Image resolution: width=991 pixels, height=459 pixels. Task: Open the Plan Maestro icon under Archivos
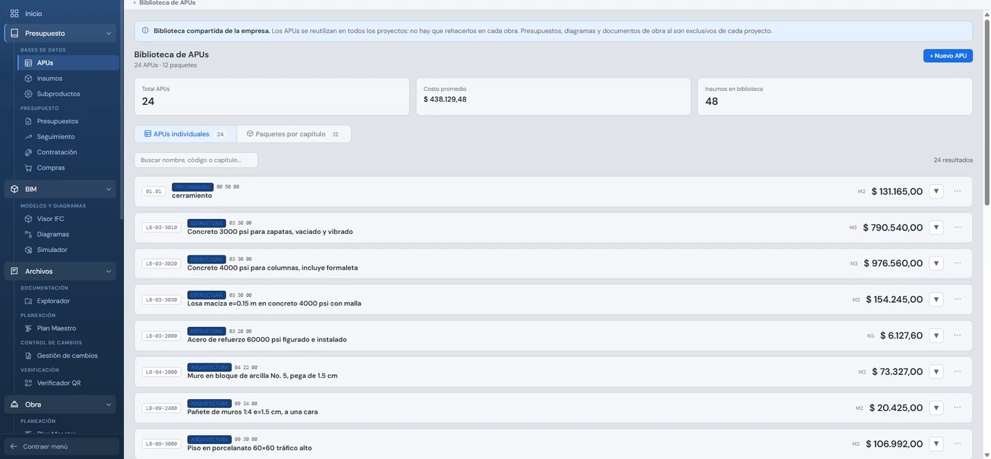pos(28,328)
